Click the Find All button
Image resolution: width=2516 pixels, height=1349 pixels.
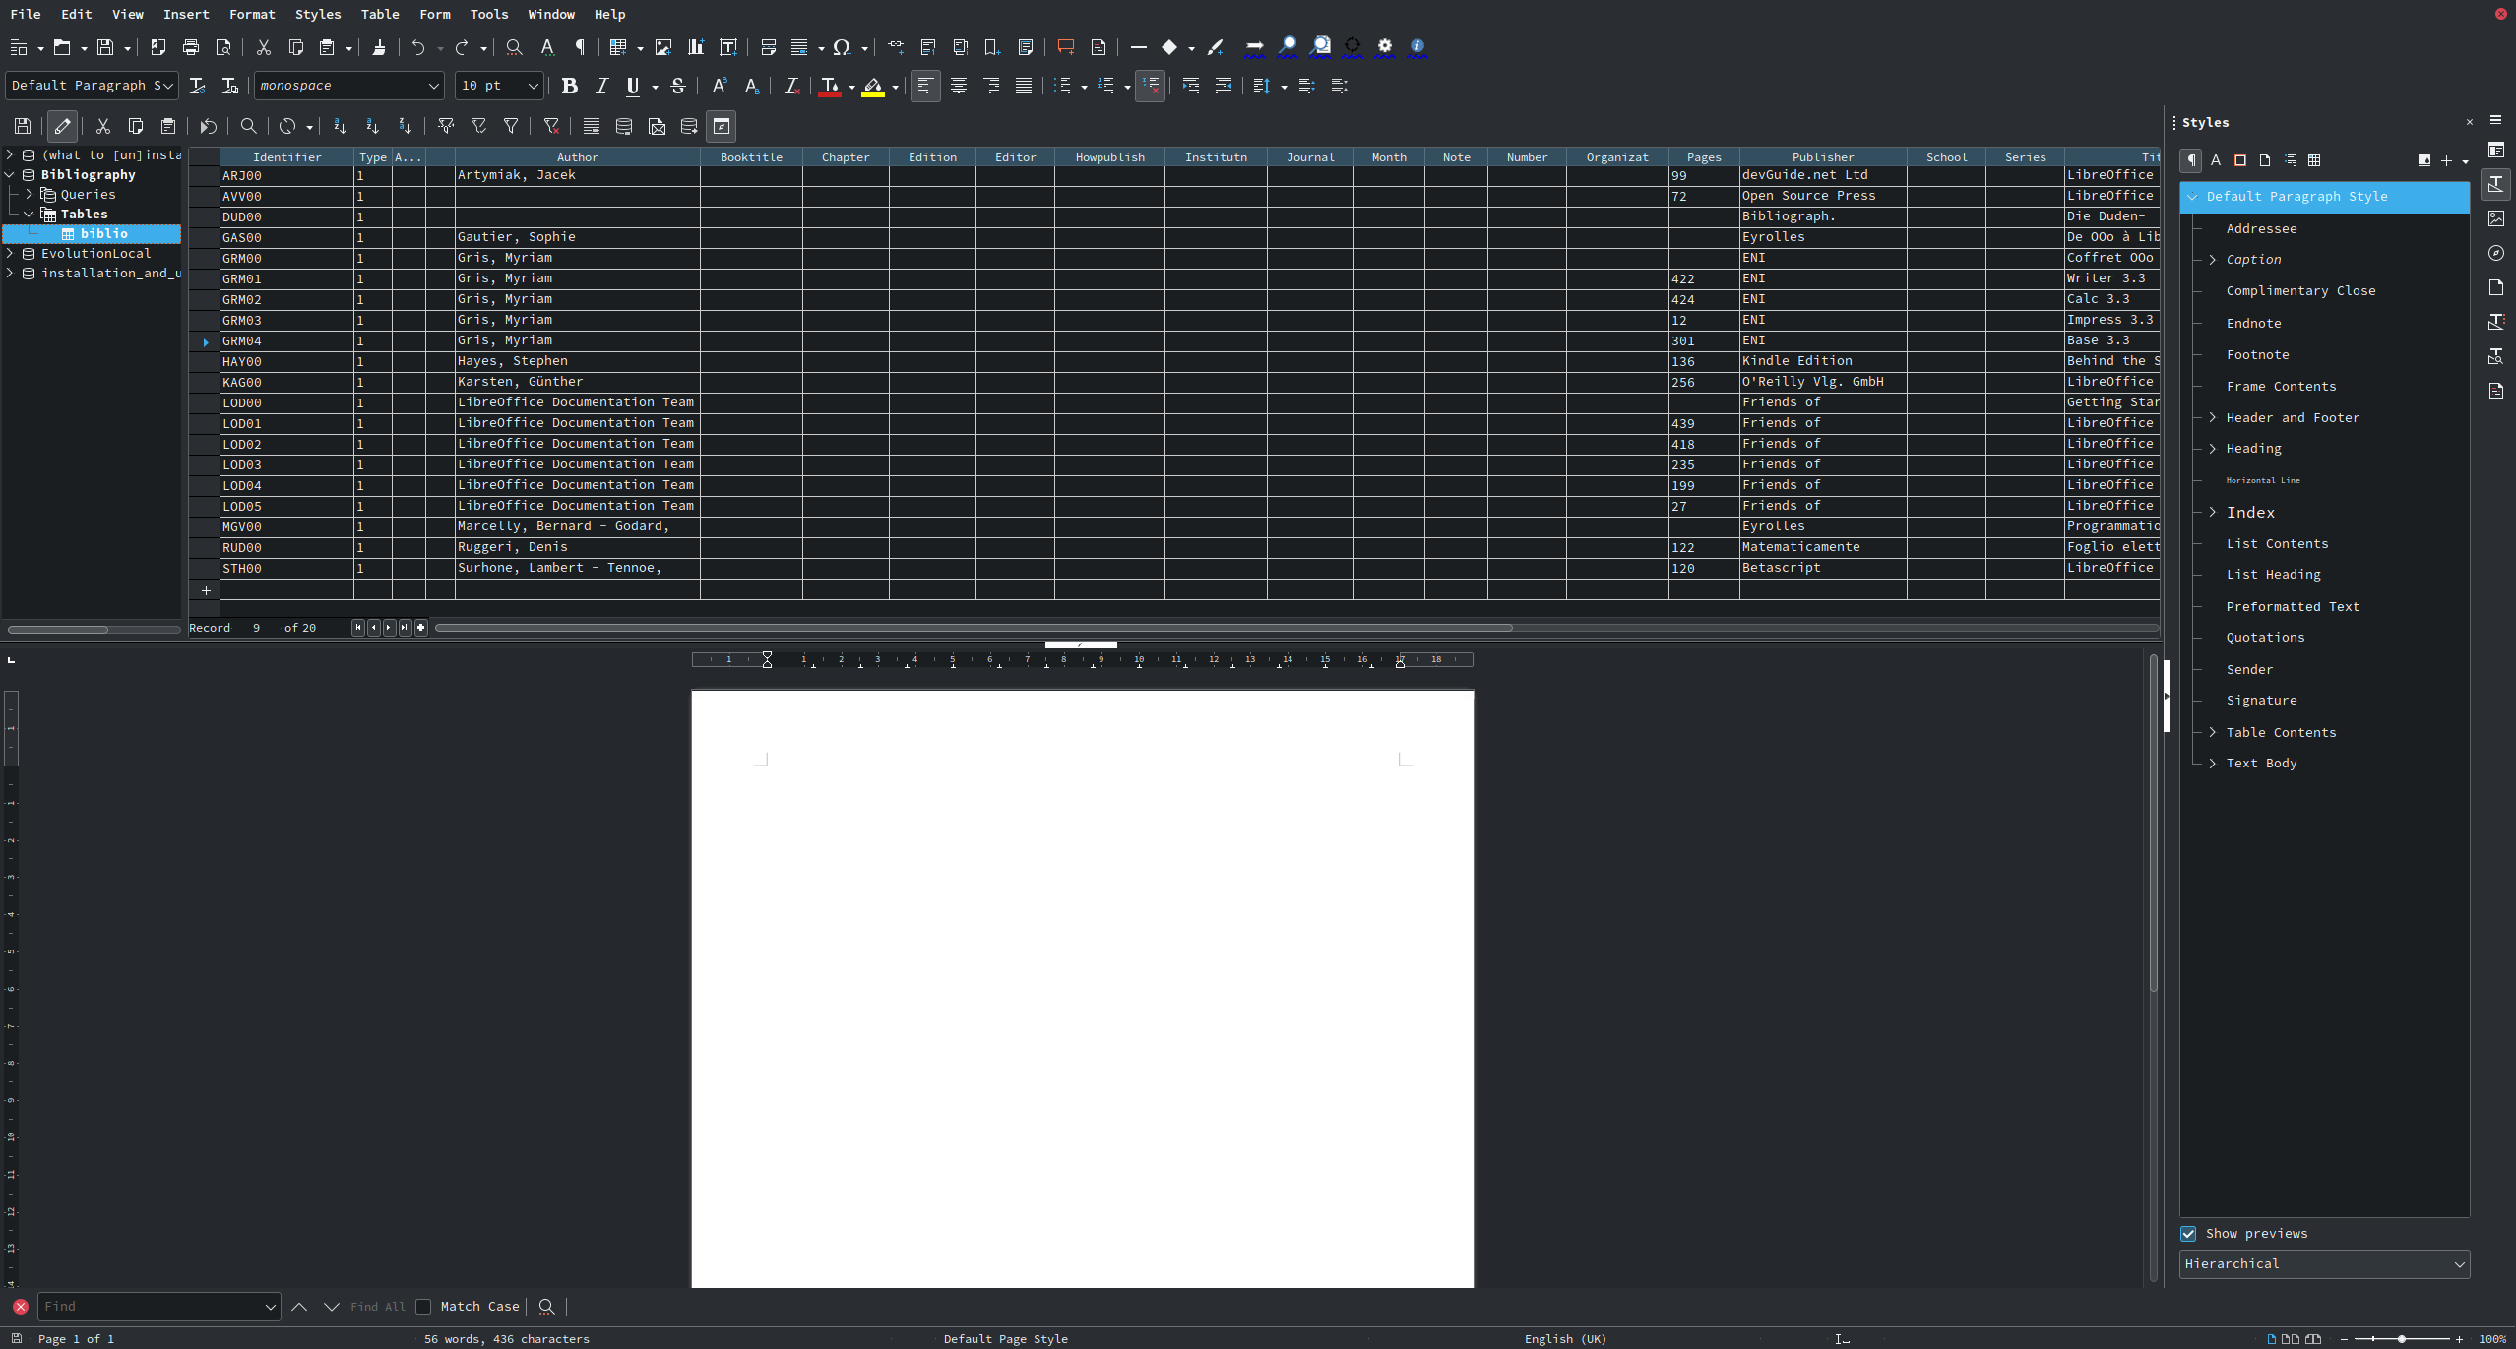376,1307
